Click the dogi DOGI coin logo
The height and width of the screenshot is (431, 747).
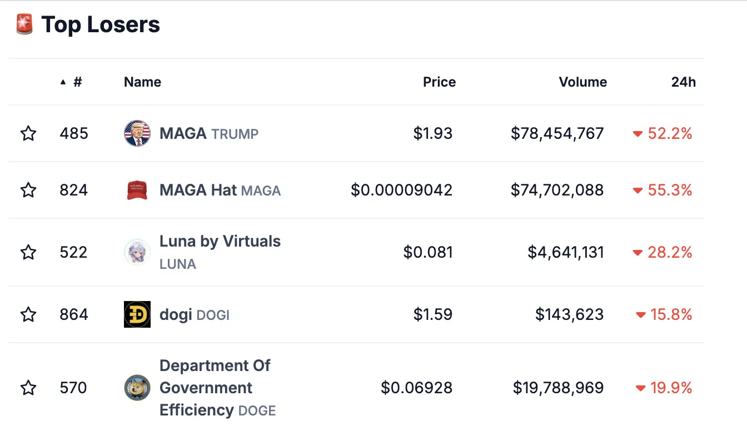[137, 314]
